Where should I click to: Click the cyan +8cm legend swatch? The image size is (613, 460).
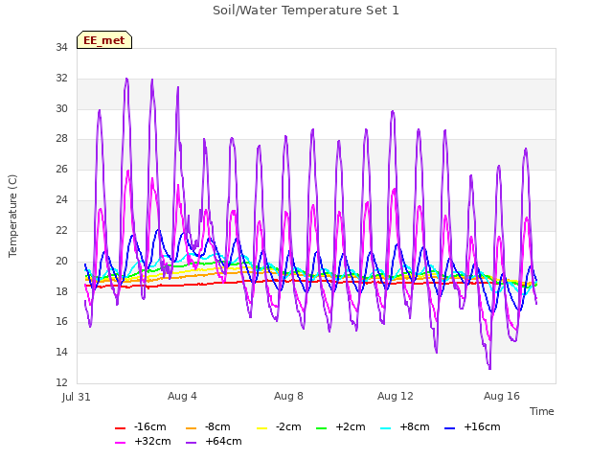tap(385, 428)
